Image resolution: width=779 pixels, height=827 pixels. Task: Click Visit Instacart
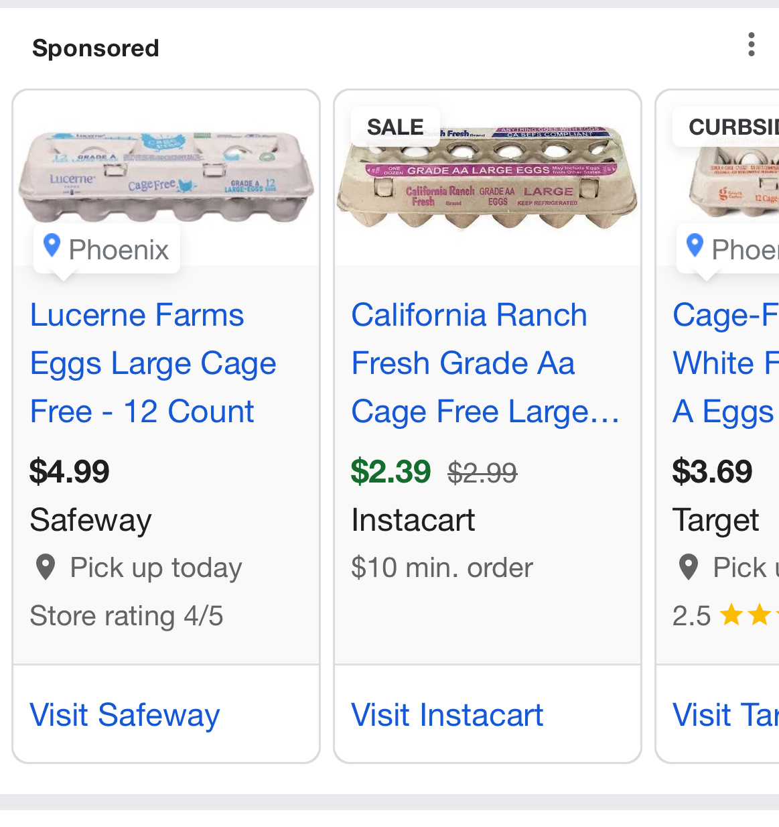(x=447, y=714)
